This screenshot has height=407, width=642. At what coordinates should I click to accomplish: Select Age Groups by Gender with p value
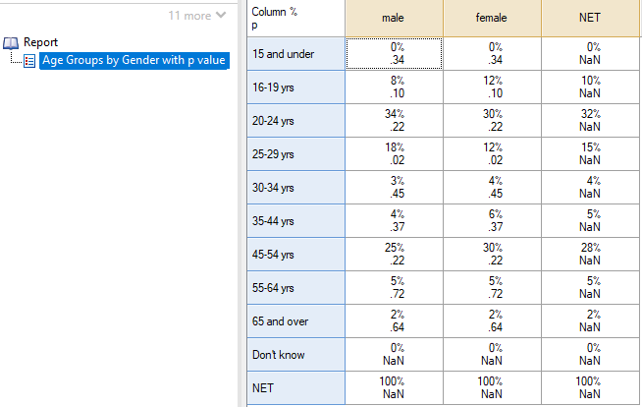pyautogui.click(x=134, y=60)
